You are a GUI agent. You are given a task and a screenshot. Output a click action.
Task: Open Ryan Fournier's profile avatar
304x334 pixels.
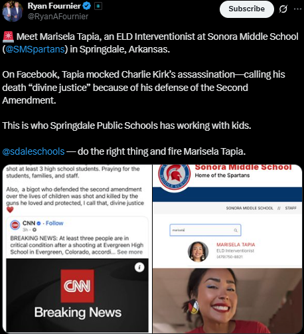point(13,11)
